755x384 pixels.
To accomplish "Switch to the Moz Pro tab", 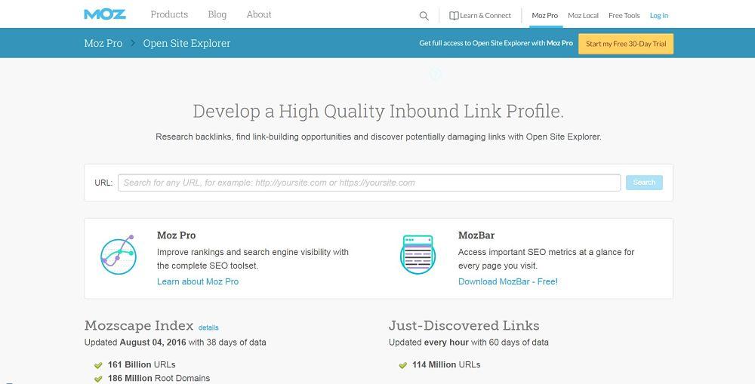I will pyautogui.click(x=545, y=15).
